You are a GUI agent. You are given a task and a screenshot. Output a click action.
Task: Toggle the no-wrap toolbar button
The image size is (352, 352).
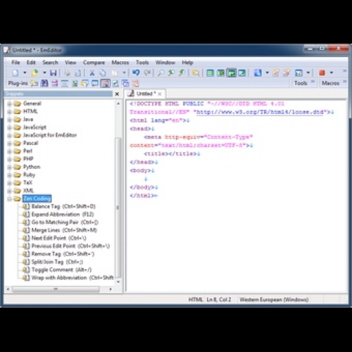click(210, 73)
